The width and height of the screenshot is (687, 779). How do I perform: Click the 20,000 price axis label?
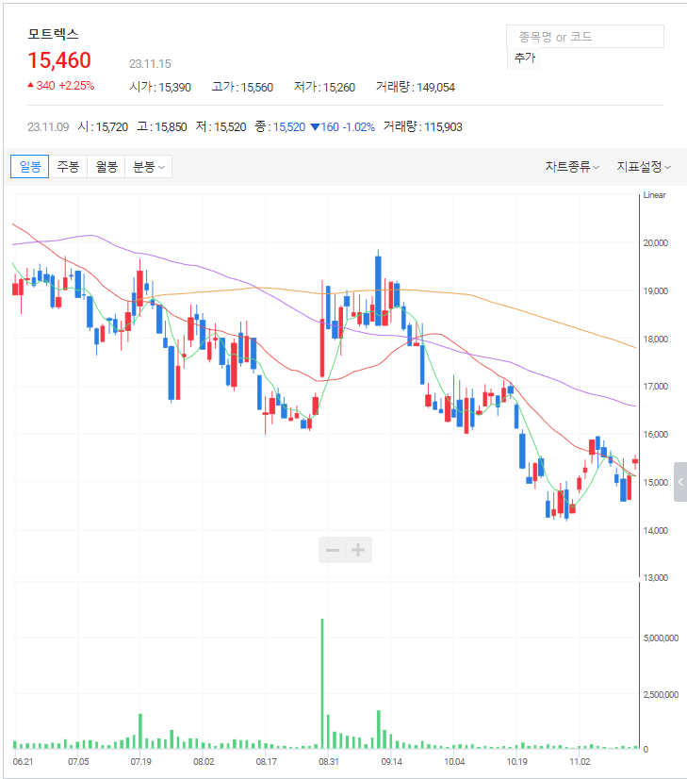655,243
